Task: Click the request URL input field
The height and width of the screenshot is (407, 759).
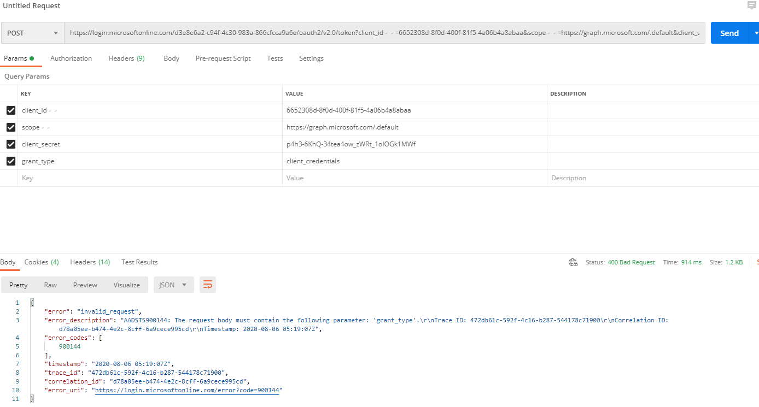Action: pyautogui.click(x=384, y=33)
